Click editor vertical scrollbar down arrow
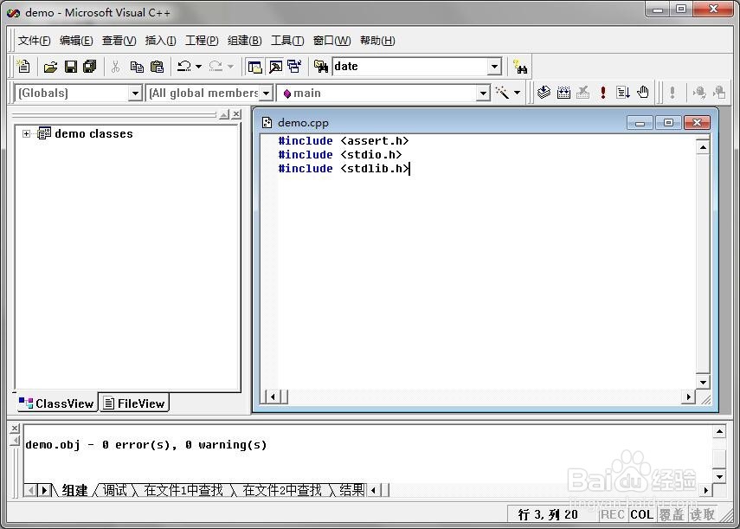Screen dimensions: 740x529 [x=703, y=382]
